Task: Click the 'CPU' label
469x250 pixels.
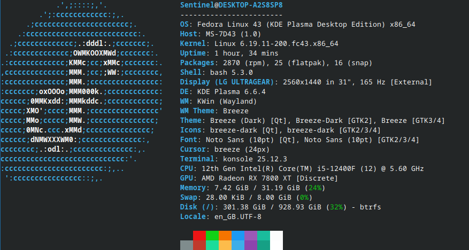Action: click(x=187, y=168)
